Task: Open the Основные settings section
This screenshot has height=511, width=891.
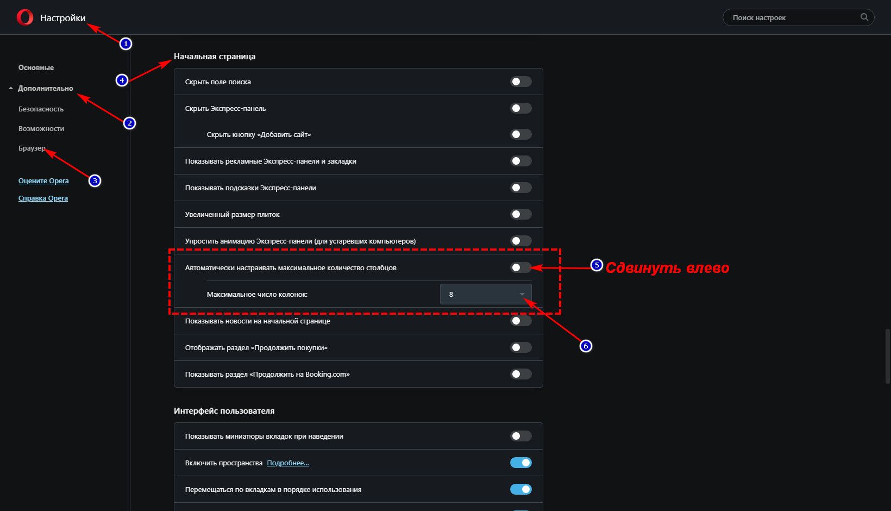Action: pos(36,67)
